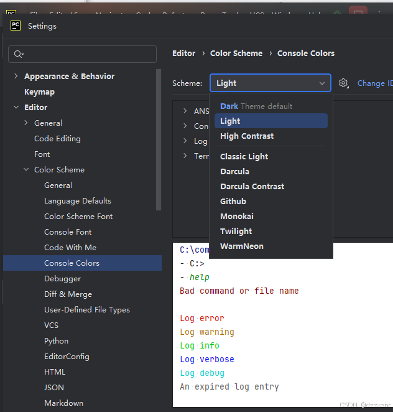The width and height of the screenshot is (393, 412).
Task: Click 'Log debug' preview line
Action: coord(202,373)
